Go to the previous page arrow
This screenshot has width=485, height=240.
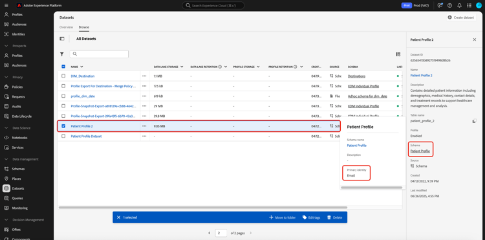click(210, 233)
